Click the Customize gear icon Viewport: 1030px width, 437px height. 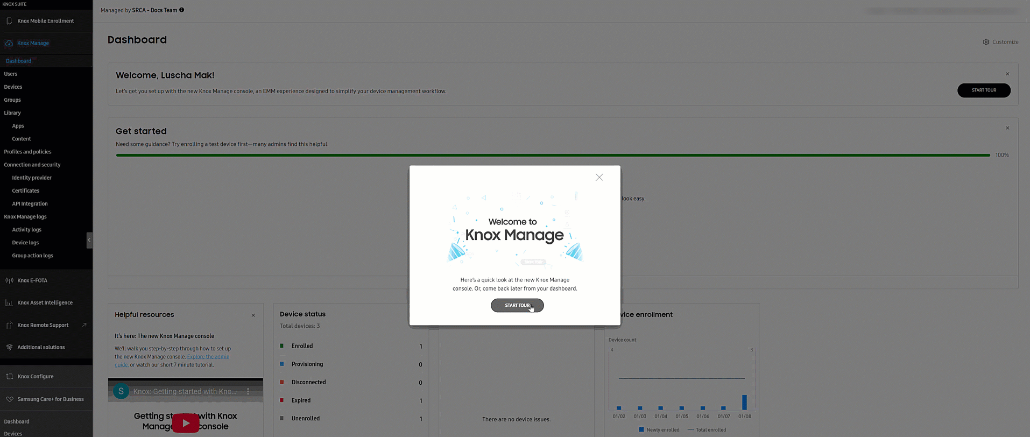(x=986, y=42)
